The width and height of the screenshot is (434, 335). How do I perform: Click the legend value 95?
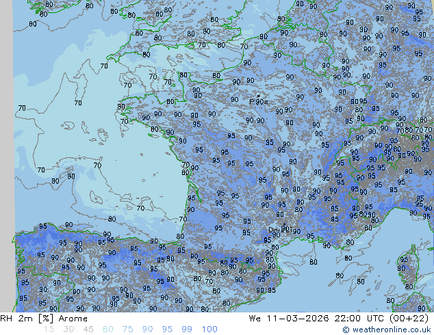167,330
